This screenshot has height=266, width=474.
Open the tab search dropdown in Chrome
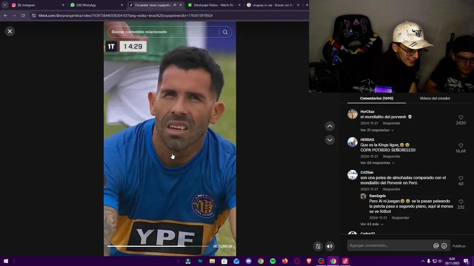[x=5, y=5]
